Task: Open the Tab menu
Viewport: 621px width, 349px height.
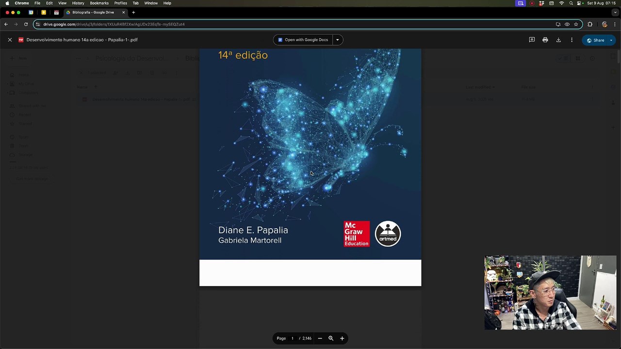Action: click(136, 3)
